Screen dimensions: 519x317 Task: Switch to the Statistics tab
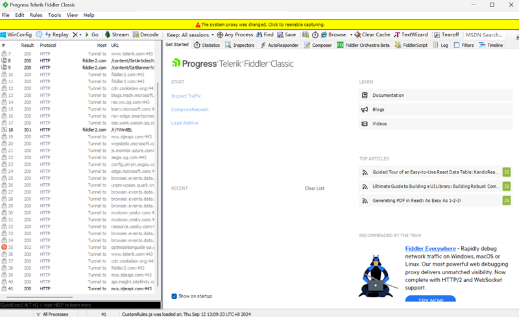pyautogui.click(x=207, y=45)
